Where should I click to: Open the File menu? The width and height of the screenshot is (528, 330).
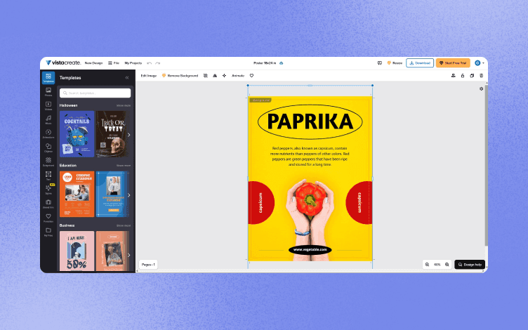[114, 63]
